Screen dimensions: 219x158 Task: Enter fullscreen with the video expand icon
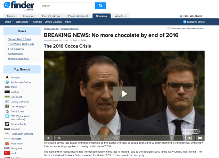(200, 138)
